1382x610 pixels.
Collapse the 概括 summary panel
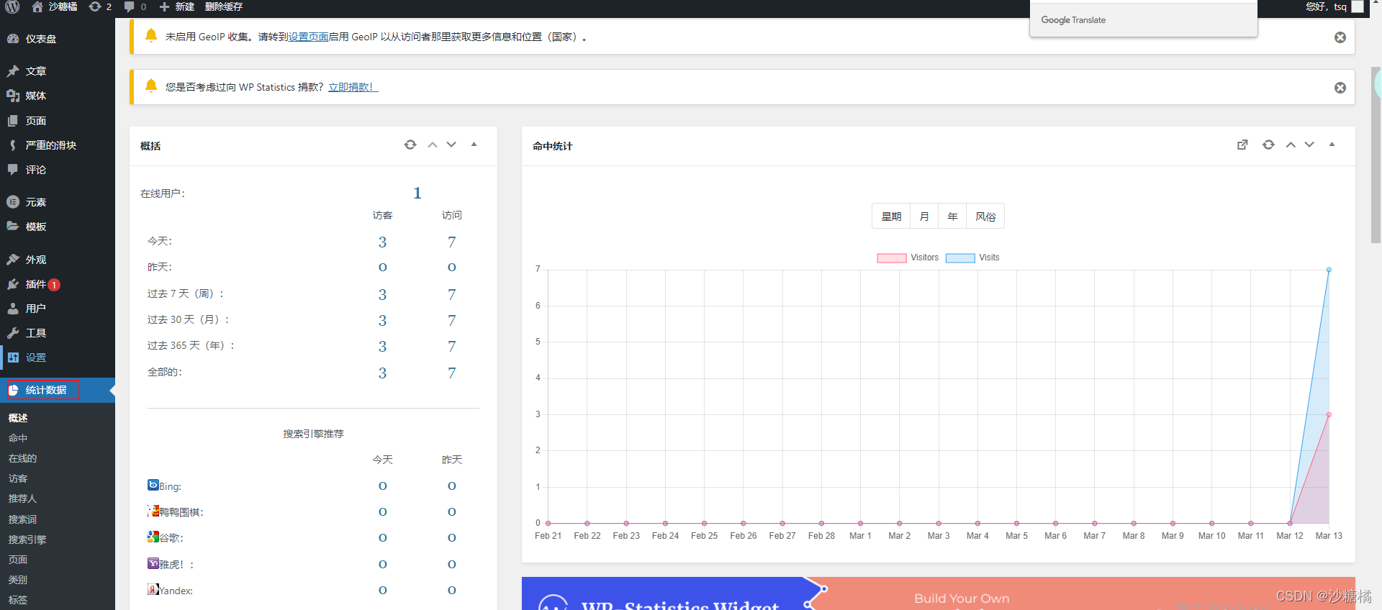[x=474, y=145]
